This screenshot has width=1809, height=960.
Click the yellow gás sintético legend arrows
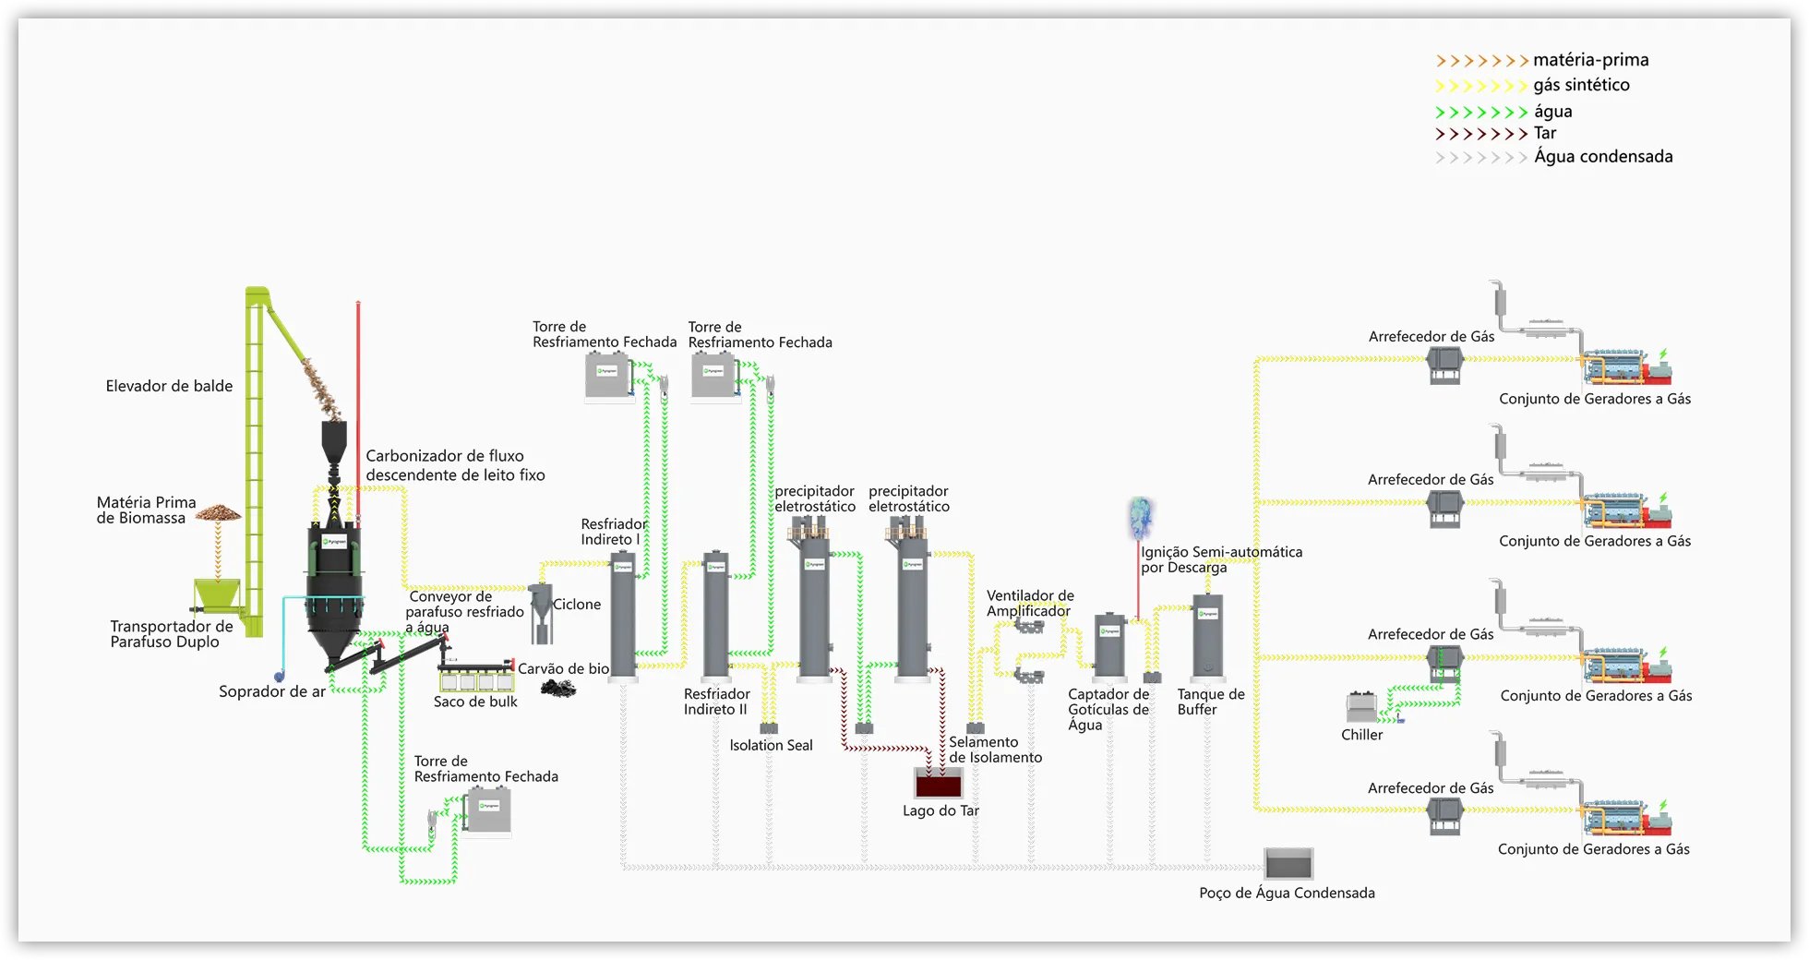(x=1481, y=86)
